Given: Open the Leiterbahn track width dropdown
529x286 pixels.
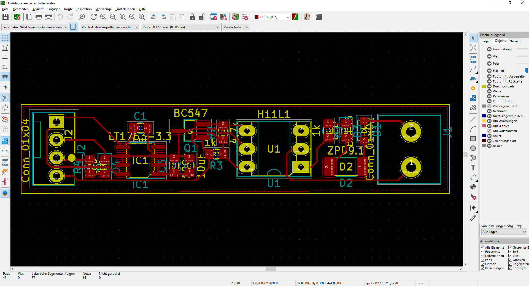Looking at the screenshot, I should (x=35, y=27).
